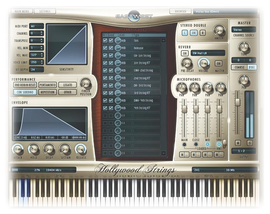Toggle the Close microphone loaded light
Image resolution: width=270 pixels, height=214 pixels.
(196, 145)
